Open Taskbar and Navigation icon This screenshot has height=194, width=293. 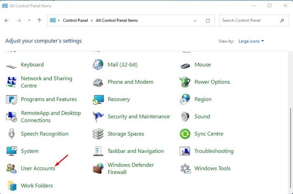[x=98, y=151]
